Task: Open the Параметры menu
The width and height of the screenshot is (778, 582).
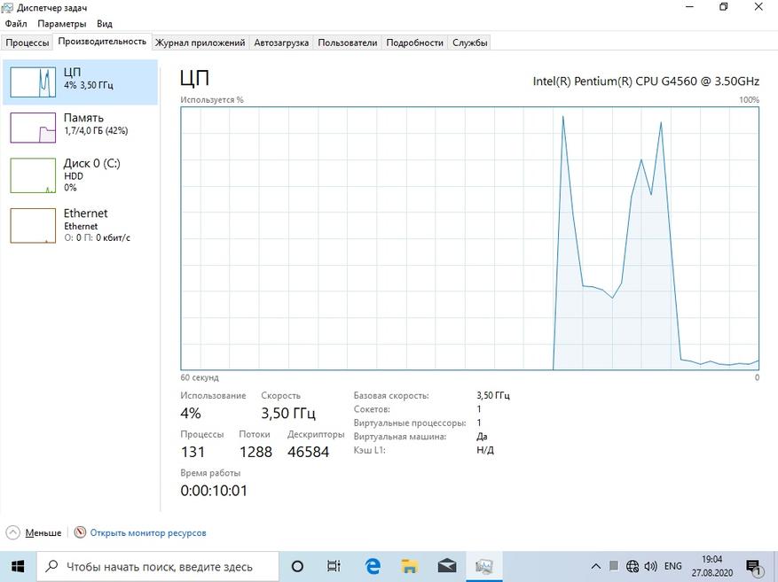Action: (61, 23)
